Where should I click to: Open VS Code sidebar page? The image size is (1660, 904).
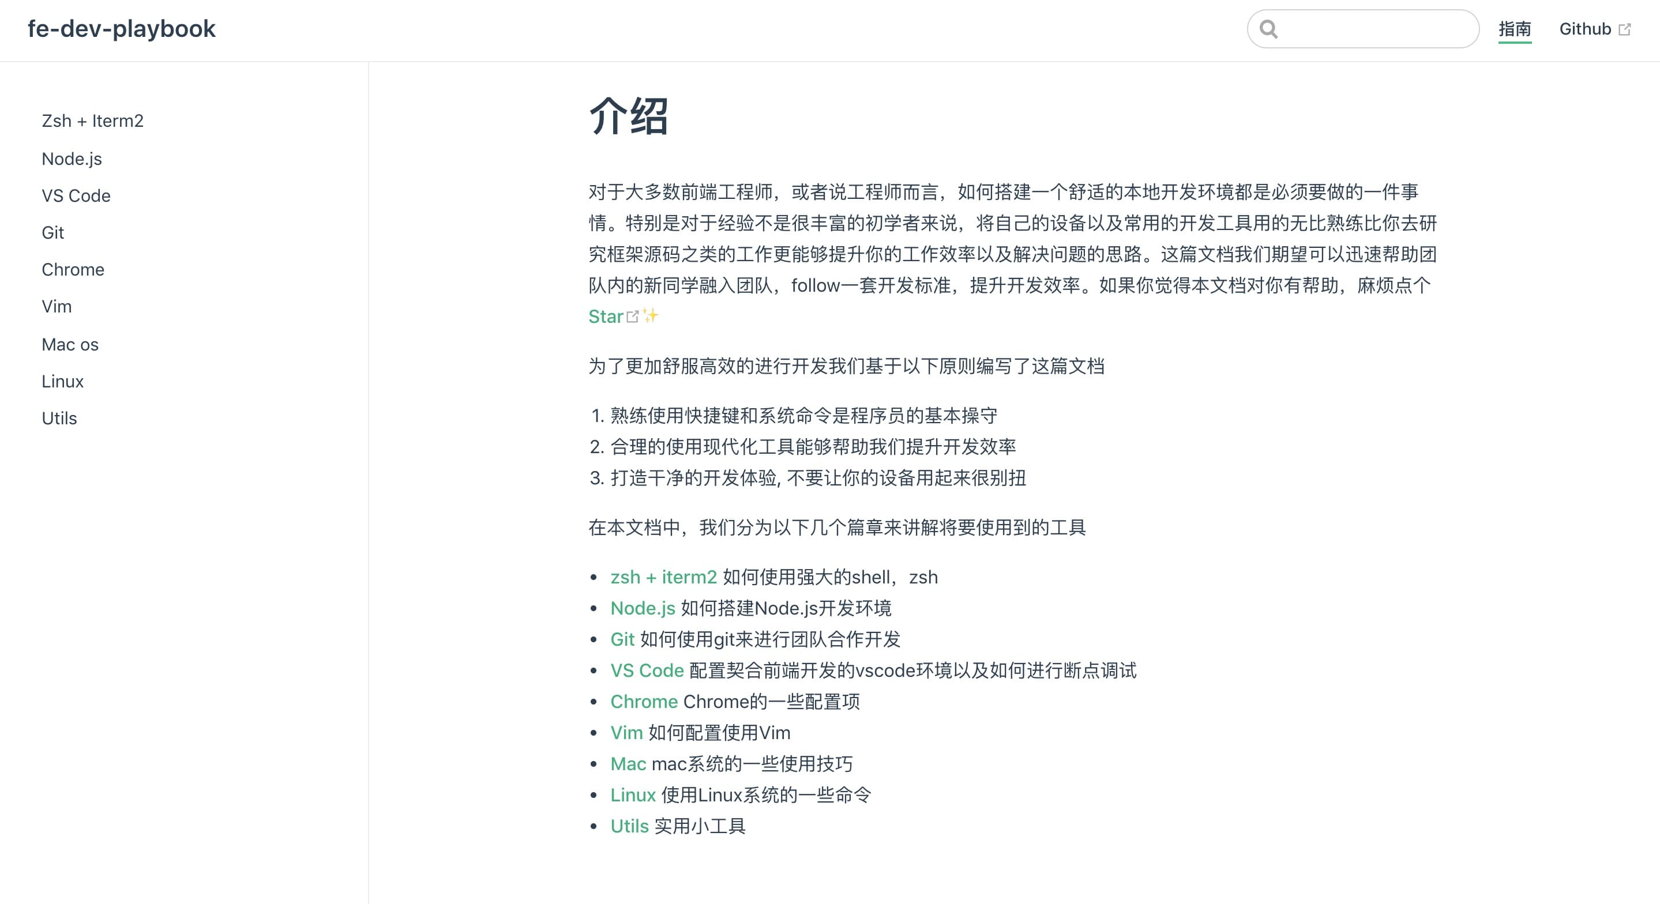point(76,196)
